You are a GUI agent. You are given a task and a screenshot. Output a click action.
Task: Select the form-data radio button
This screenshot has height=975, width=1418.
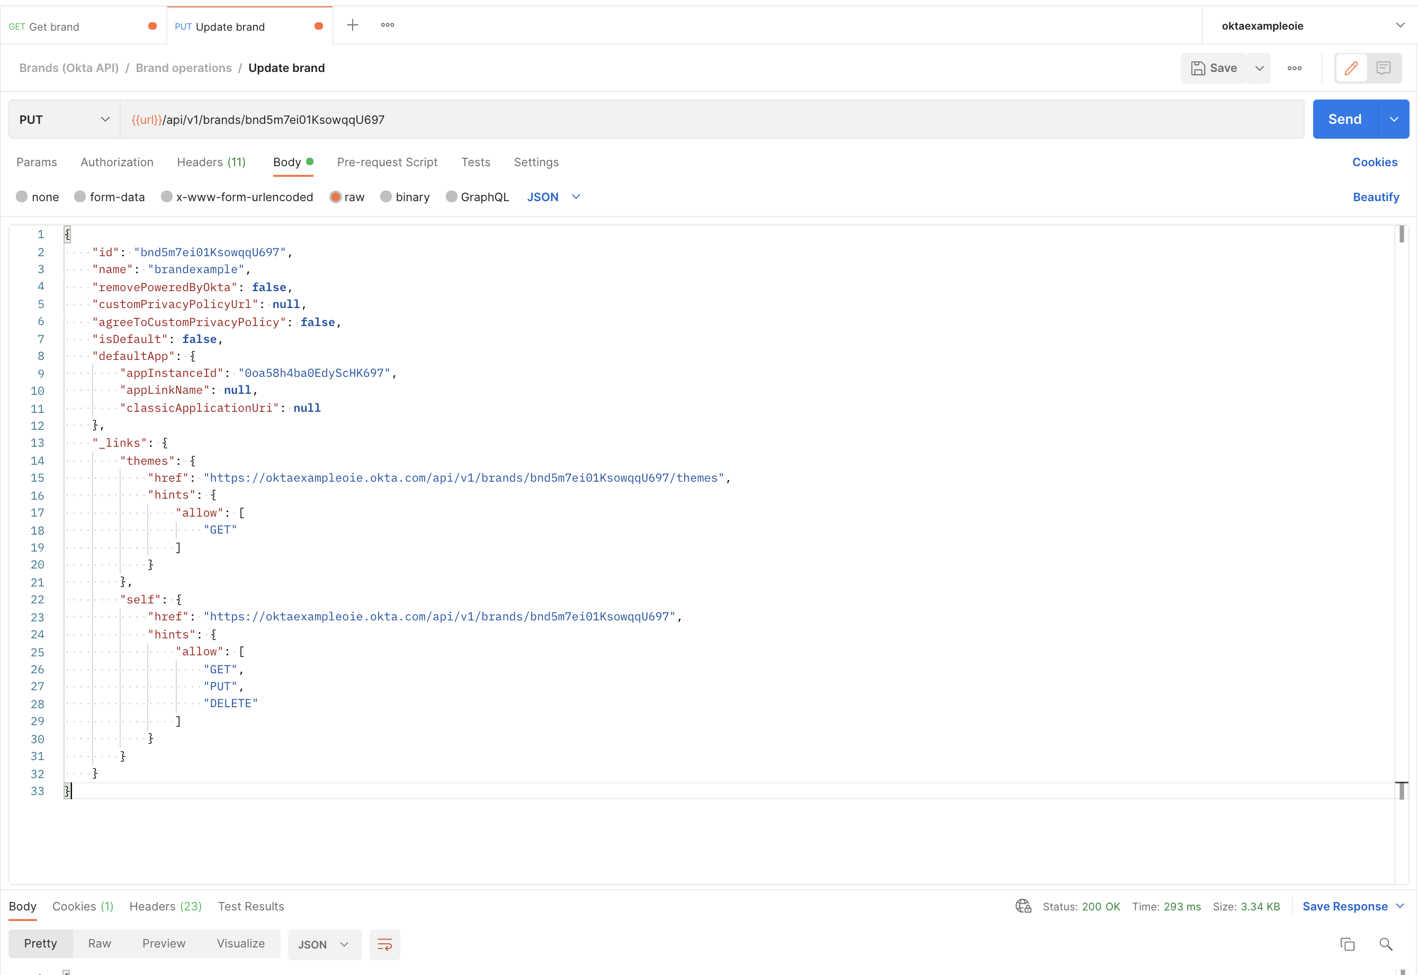tap(80, 197)
